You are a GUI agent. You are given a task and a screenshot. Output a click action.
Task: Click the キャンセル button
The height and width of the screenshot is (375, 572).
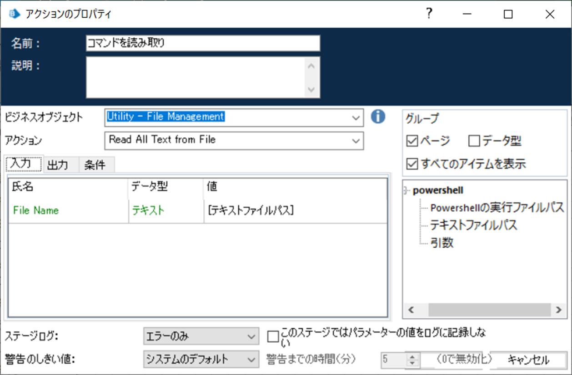(528, 360)
